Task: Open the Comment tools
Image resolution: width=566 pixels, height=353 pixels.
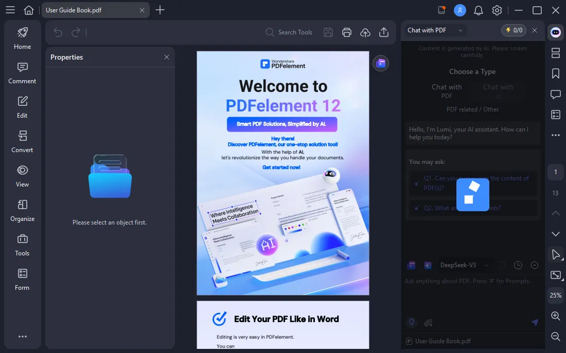Action: click(x=22, y=73)
